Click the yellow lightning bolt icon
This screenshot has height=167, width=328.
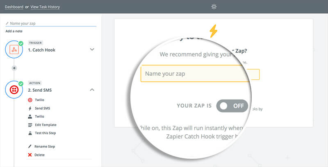pyautogui.click(x=213, y=31)
